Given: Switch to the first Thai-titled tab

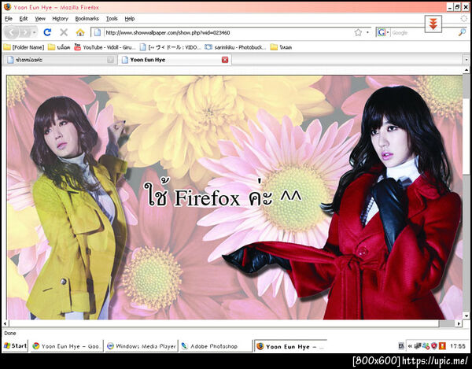Looking at the screenshot, I should 59,60.
